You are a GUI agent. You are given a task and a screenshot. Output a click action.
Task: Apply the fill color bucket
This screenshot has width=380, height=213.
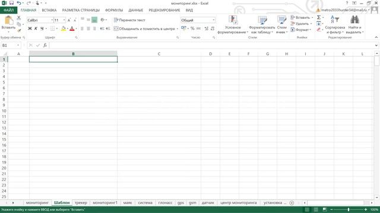click(64, 28)
